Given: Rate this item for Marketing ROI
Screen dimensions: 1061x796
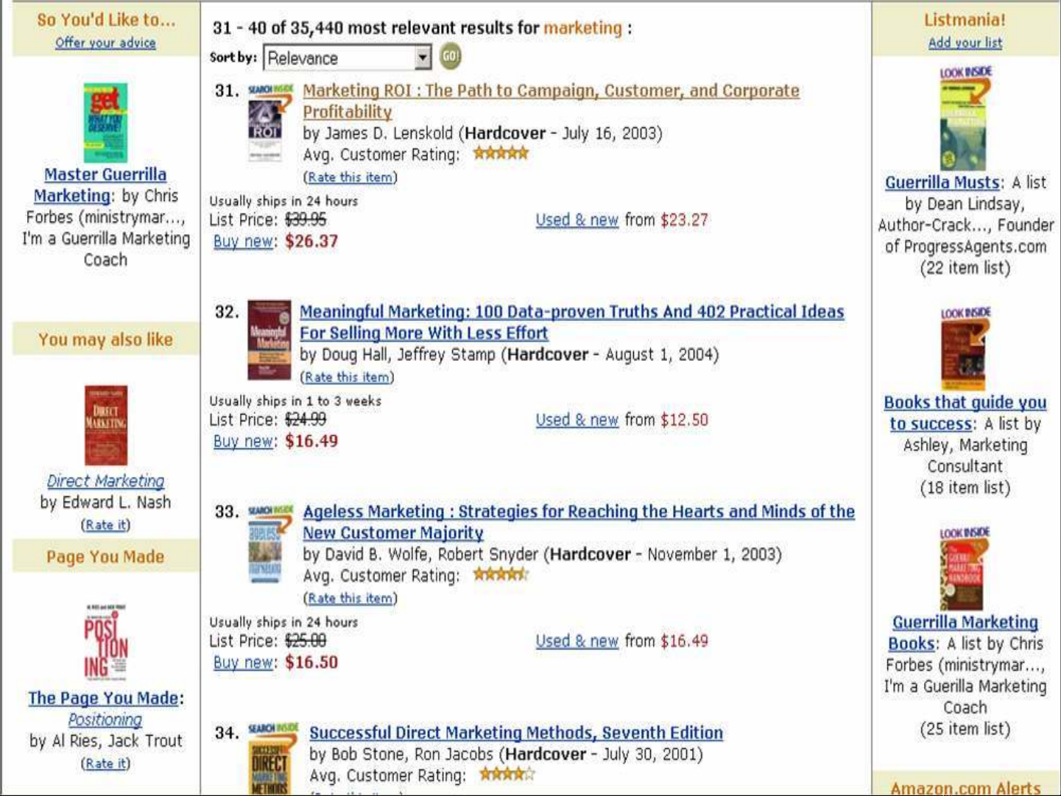Looking at the screenshot, I should [x=350, y=177].
